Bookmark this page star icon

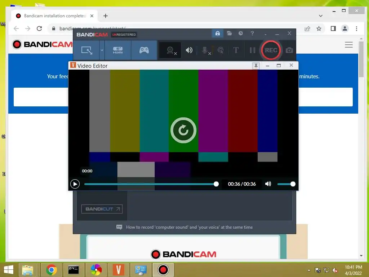point(319,28)
